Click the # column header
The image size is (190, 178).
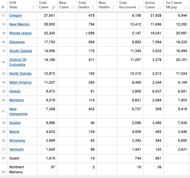pyautogui.click(x=3, y=7)
